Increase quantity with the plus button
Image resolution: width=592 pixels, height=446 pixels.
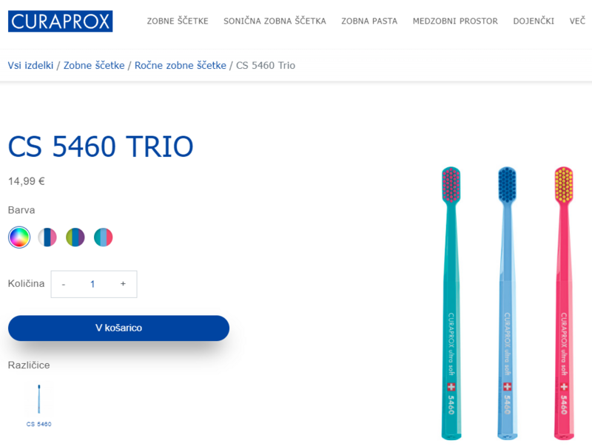123,284
